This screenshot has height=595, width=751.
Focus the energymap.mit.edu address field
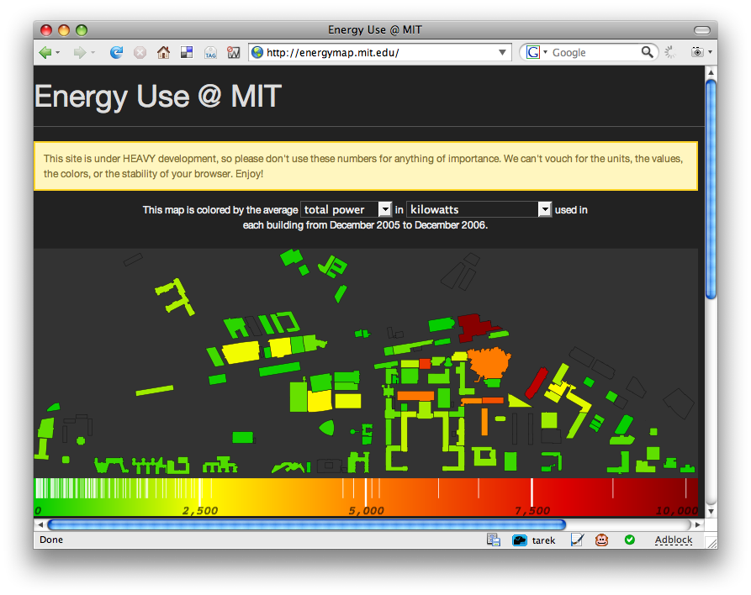(x=380, y=52)
